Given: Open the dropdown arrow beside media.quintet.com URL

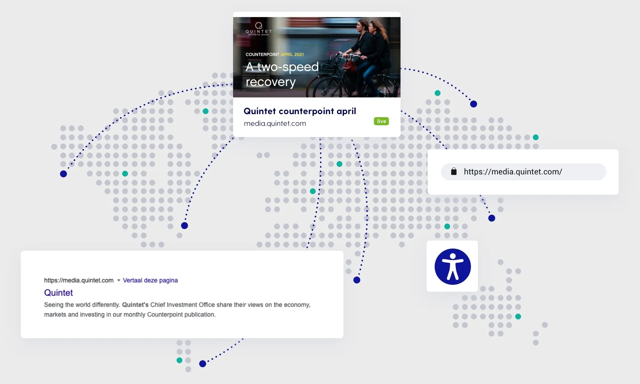Looking at the screenshot, I should coord(118,281).
